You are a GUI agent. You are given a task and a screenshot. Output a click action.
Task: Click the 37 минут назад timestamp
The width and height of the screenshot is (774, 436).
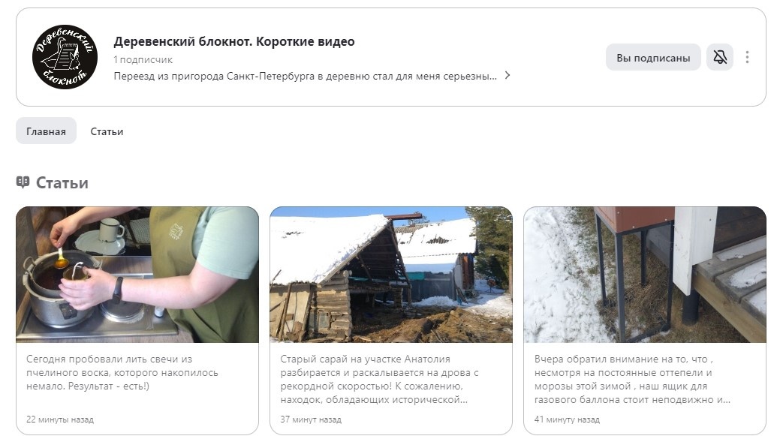click(x=311, y=419)
